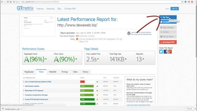The height and width of the screenshot is (111, 197).
Task: Open the browser home icon
Action: click(11, 2)
